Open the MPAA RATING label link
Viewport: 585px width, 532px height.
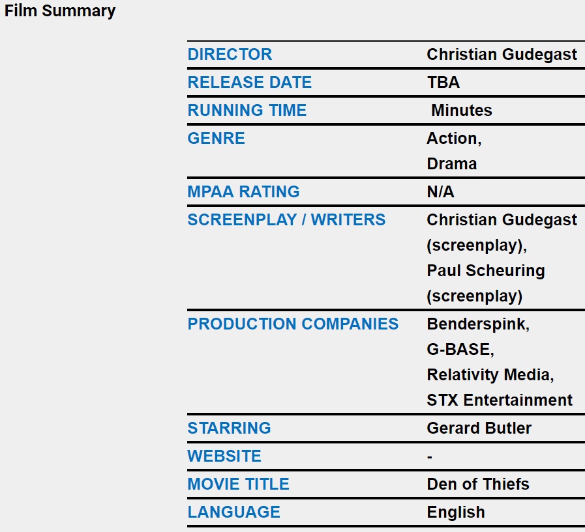[x=243, y=192]
